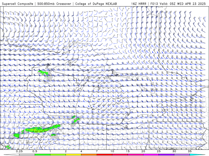The width and height of the screenshot is (209, 156).
Task: Pick the purple 25–30 color bar segment
Action: [166, 155]
